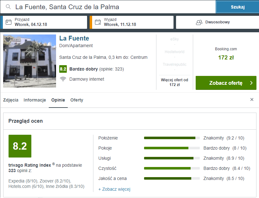Screen dimensions: 259x198
Task: Open the Oferty tab
Action: pos(77,100)
